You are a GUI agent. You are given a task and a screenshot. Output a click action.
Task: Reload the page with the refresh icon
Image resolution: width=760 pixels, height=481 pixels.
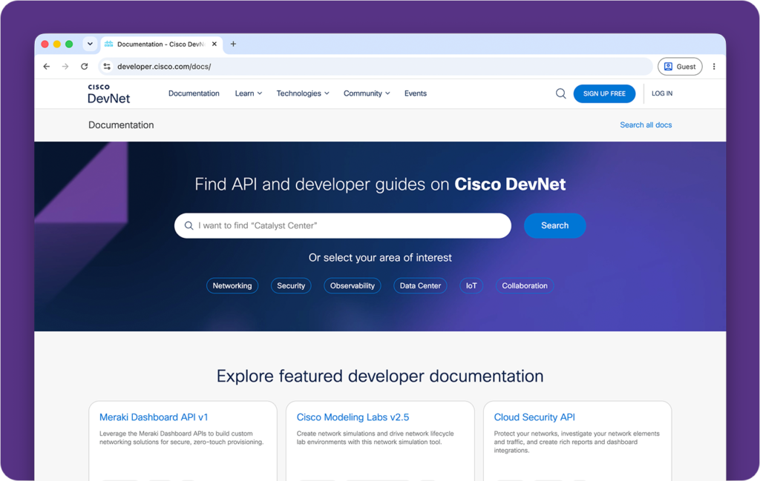[x=85, y=67]
